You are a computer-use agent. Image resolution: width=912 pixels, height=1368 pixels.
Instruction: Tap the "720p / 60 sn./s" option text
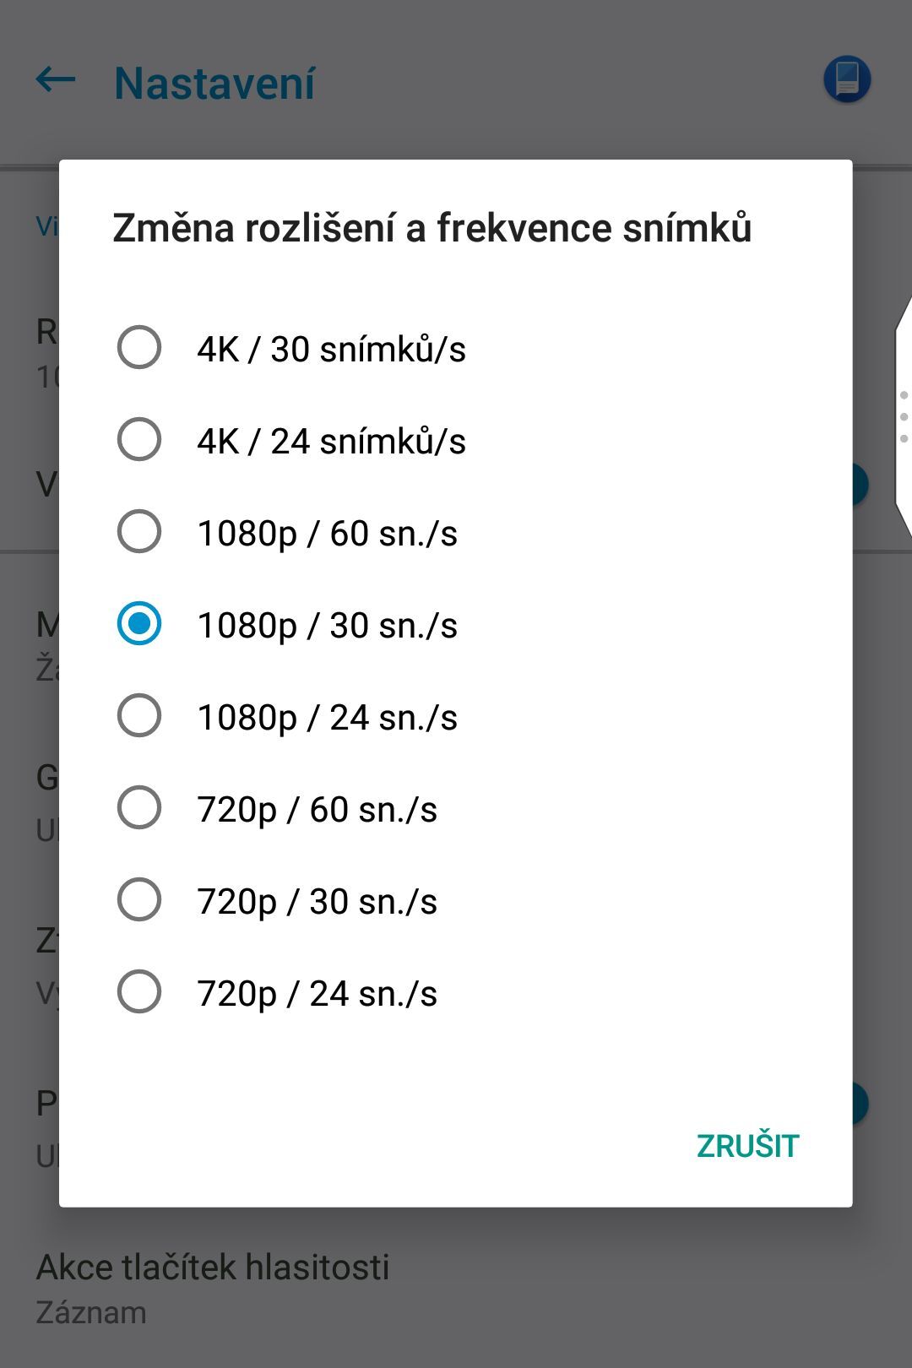(x=317, y=810)
